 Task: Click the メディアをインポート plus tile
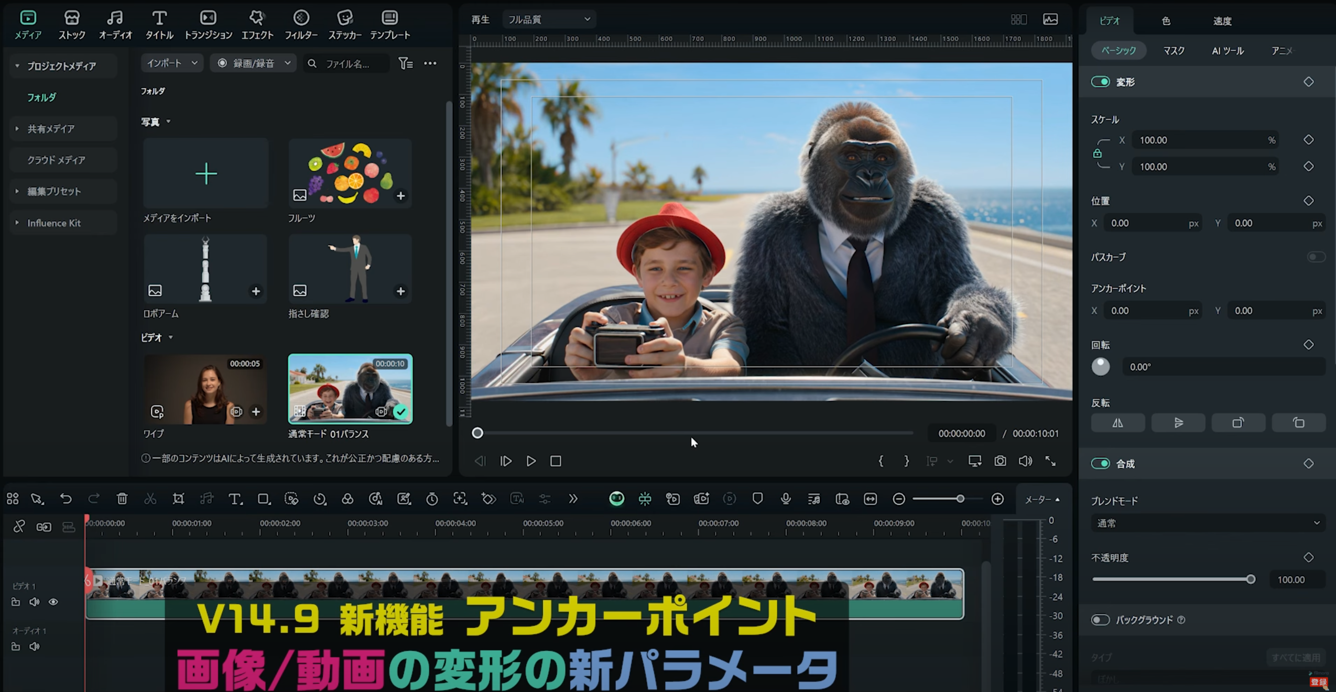click(x=206, y=173)
